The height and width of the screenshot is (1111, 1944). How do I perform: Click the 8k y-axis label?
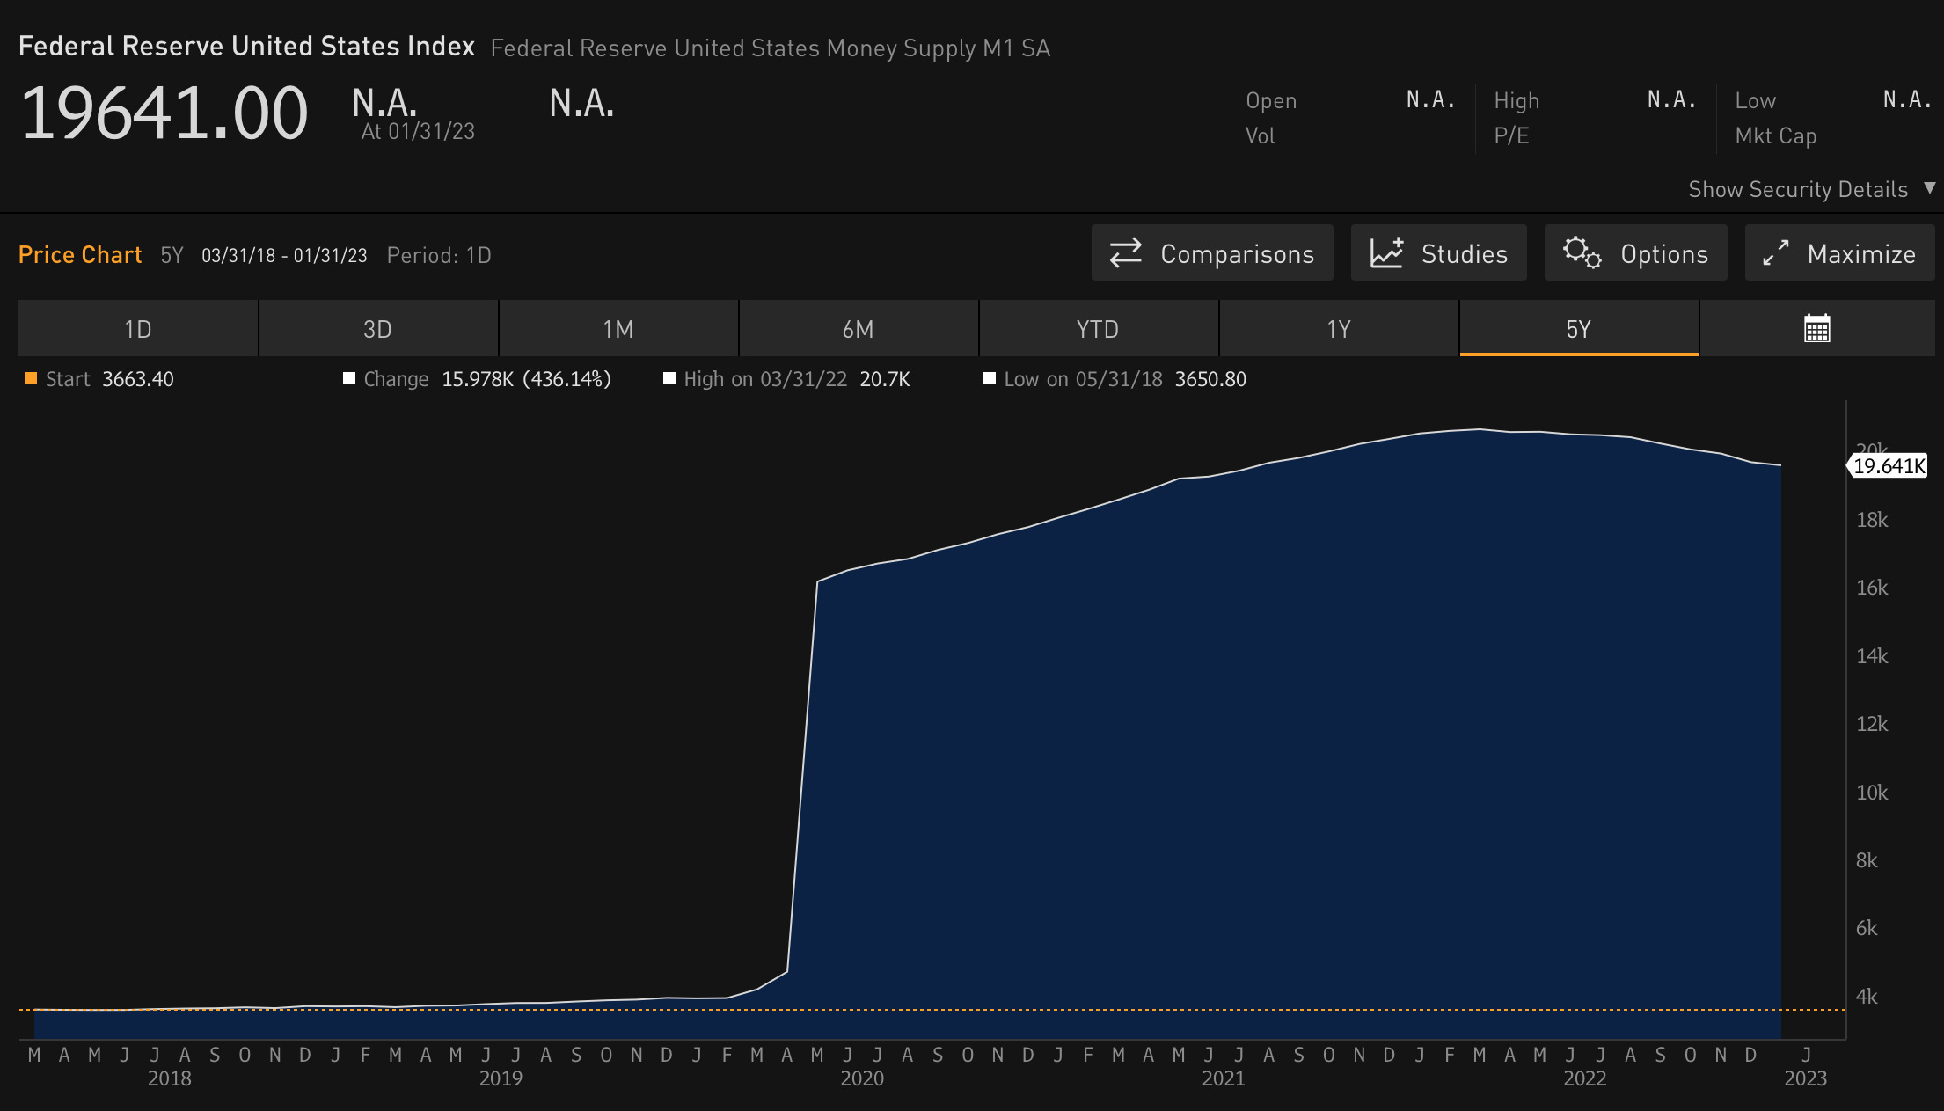click(x=1867, y=860)
